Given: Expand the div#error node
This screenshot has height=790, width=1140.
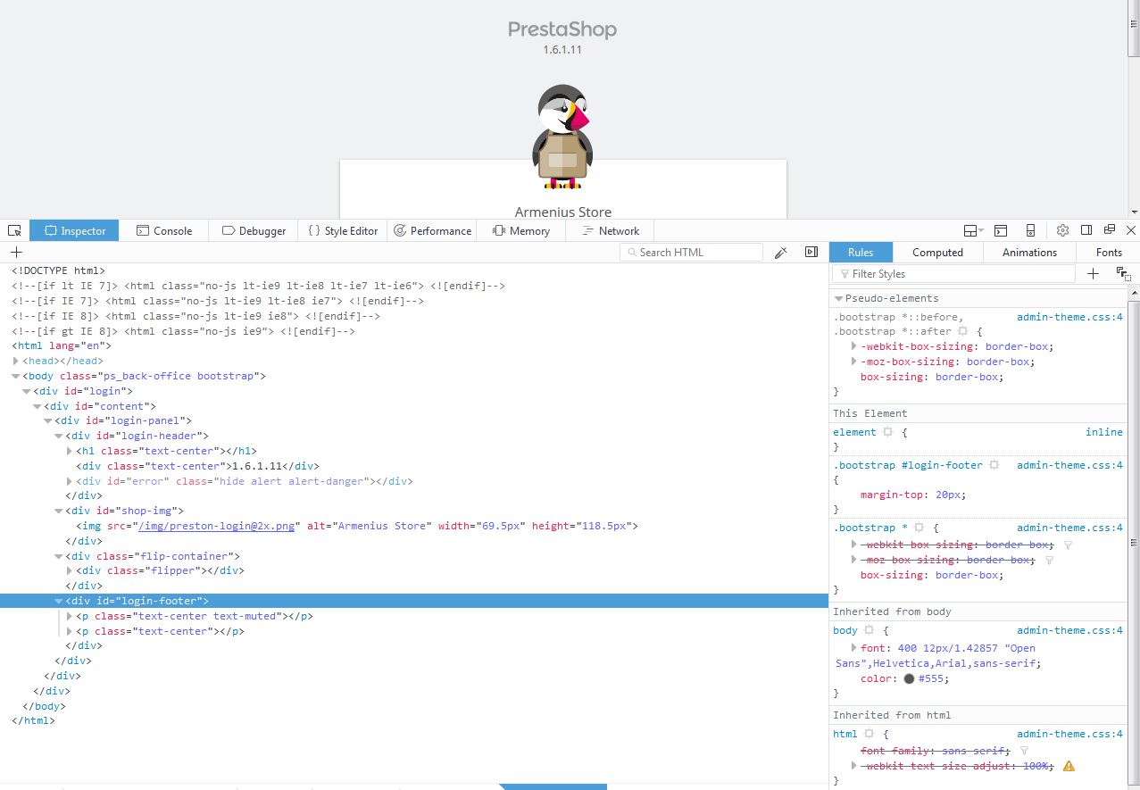Looking at the screenshot, I should [x=69, y=481].
